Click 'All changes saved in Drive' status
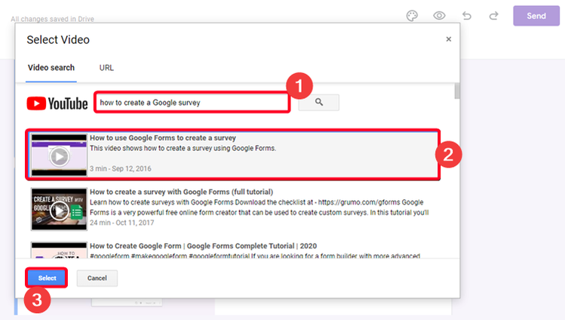This screenshot has width=565, height=320. (52, 19)
